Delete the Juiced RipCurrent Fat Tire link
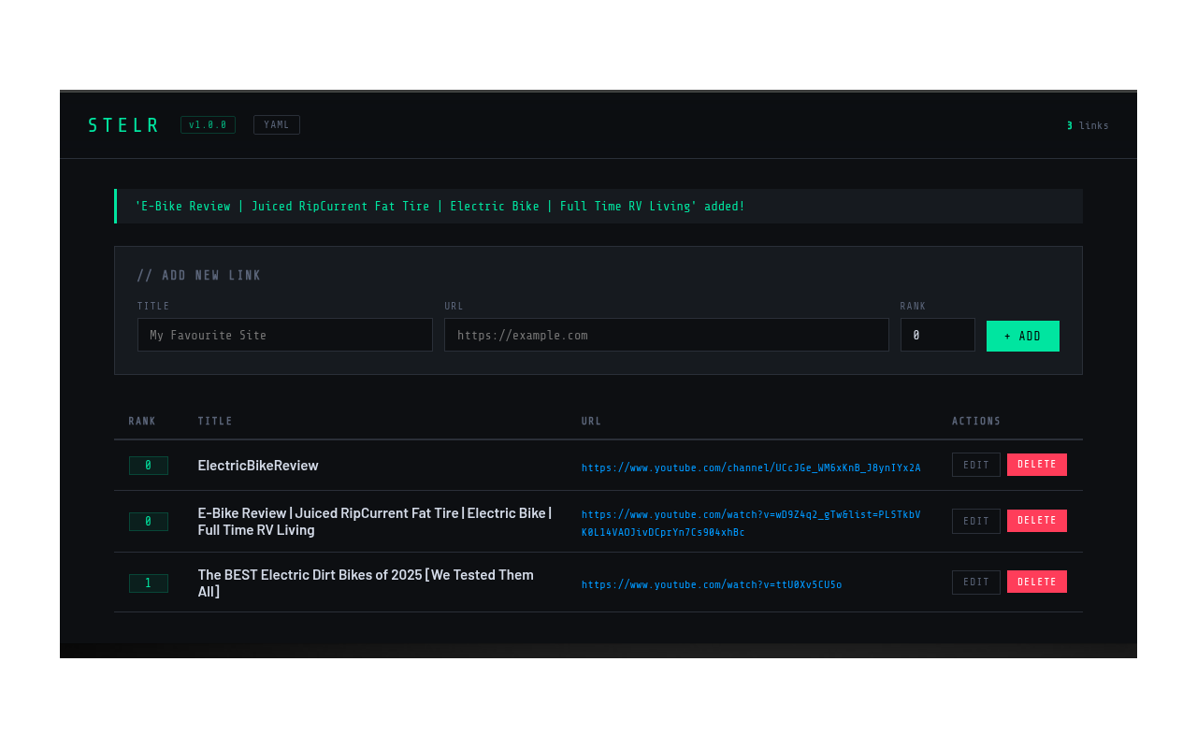Viewport: 1197px width, 748px height. tap(1037, 521)
